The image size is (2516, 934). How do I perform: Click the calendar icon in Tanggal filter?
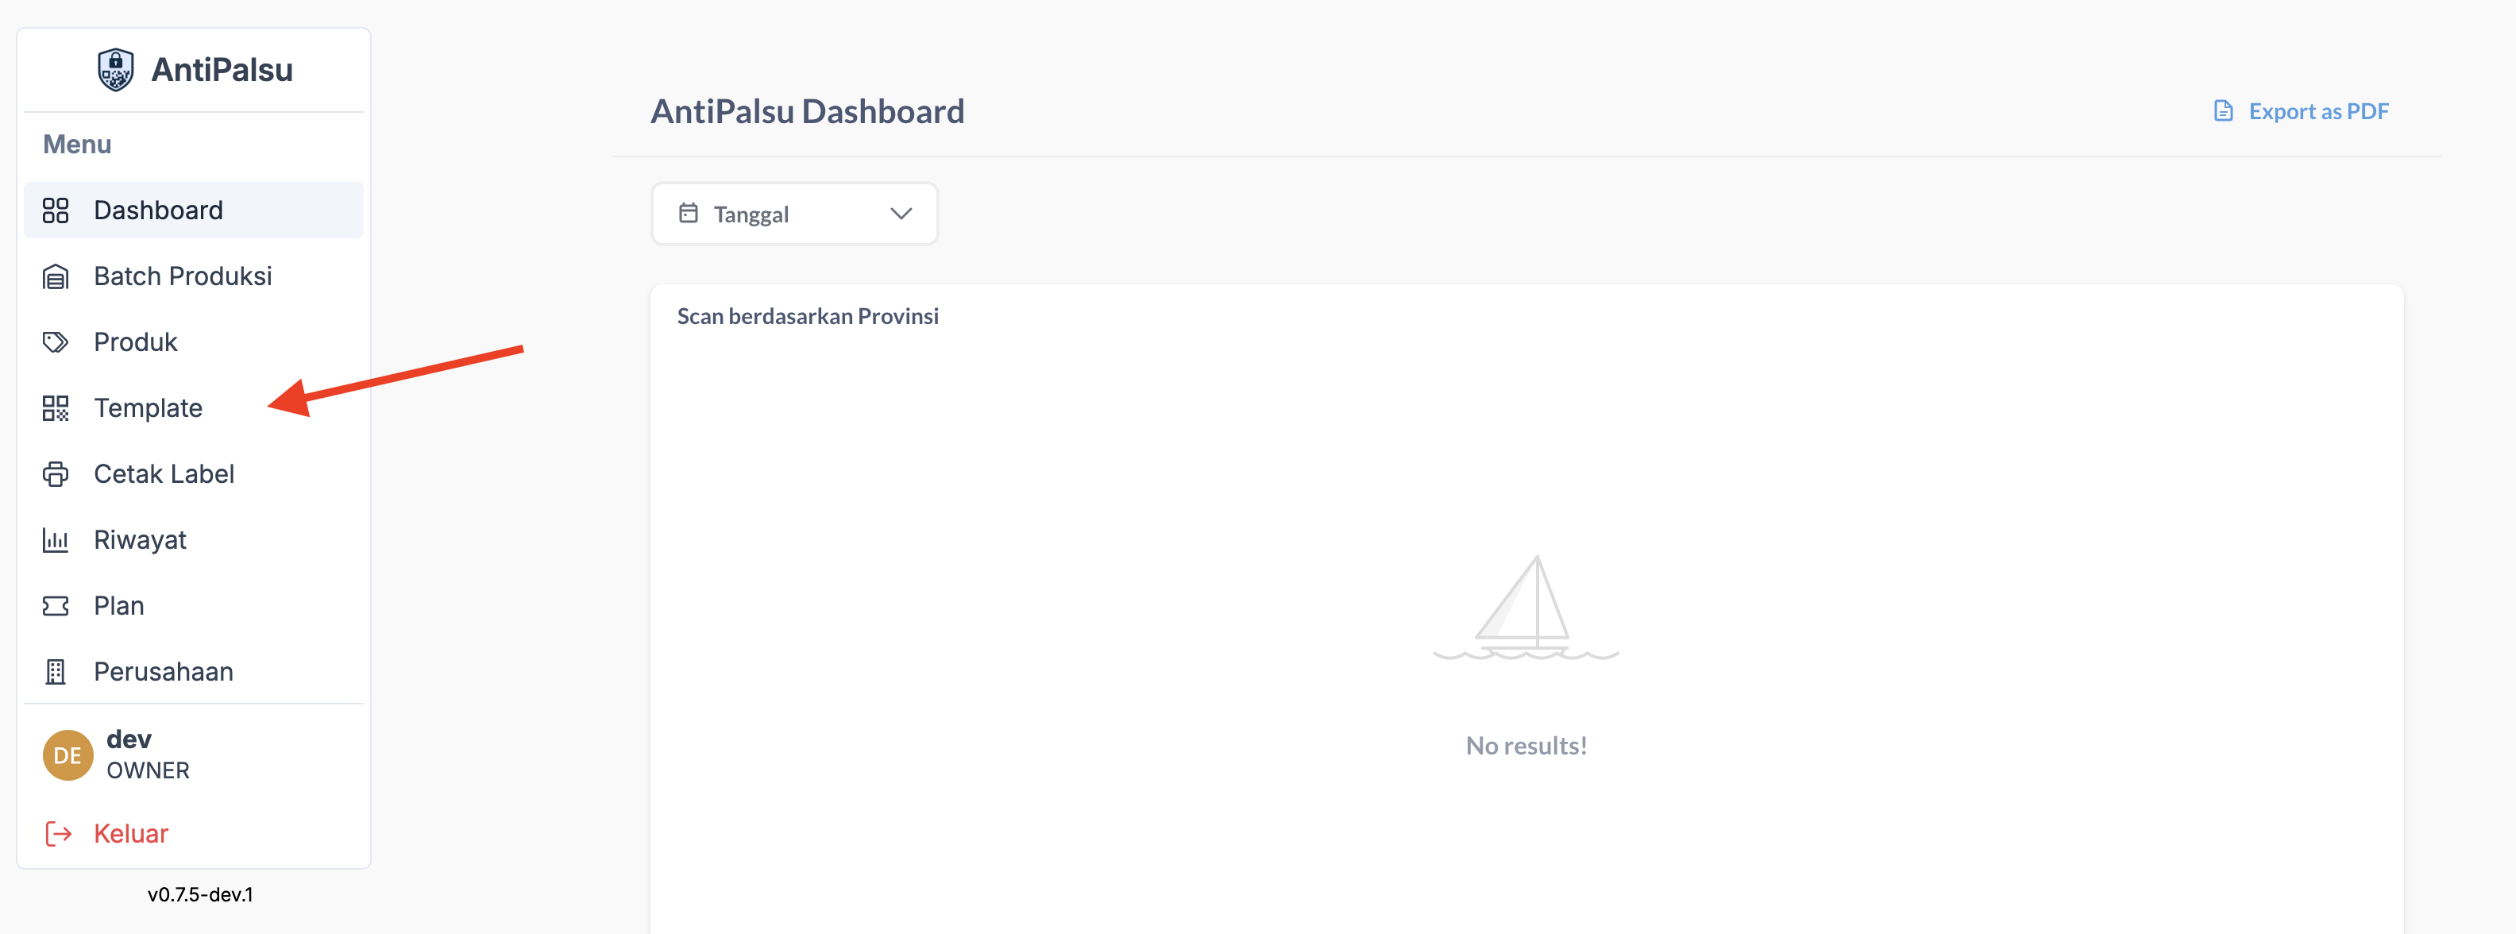(x=689, y=213)
